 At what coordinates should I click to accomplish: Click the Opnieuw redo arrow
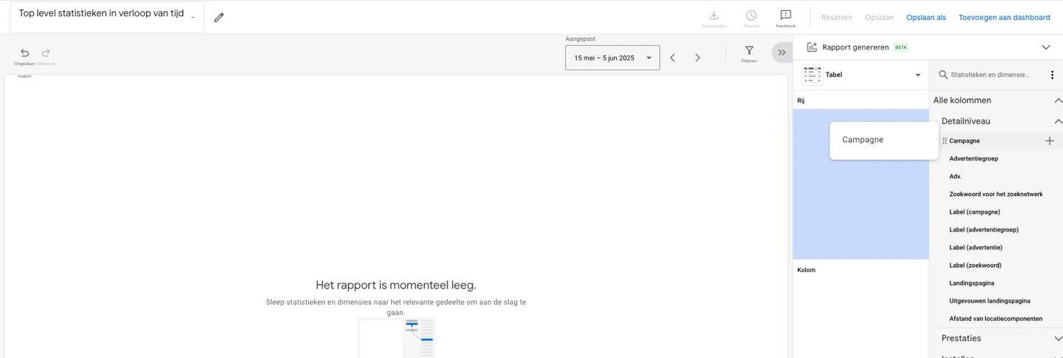pyautogui.click(x=46, y=53)
